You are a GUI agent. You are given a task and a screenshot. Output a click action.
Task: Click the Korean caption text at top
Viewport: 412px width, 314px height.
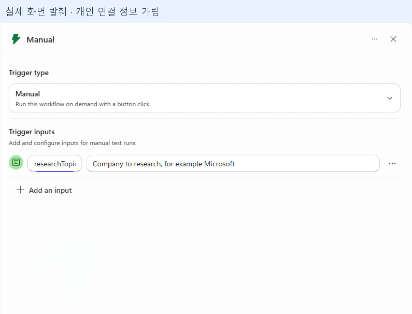click(x=82, y=11)
